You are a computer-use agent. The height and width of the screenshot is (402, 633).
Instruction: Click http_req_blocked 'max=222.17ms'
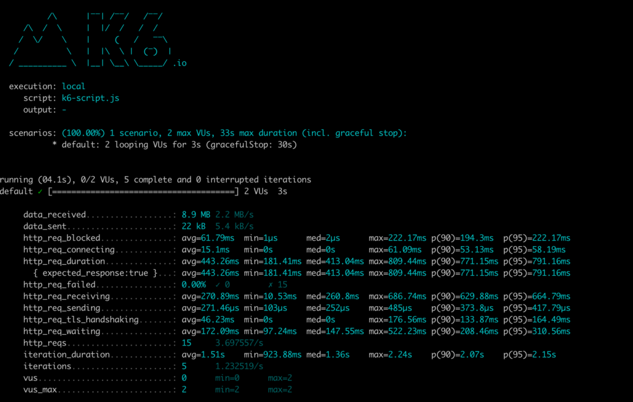pos(397,238)
